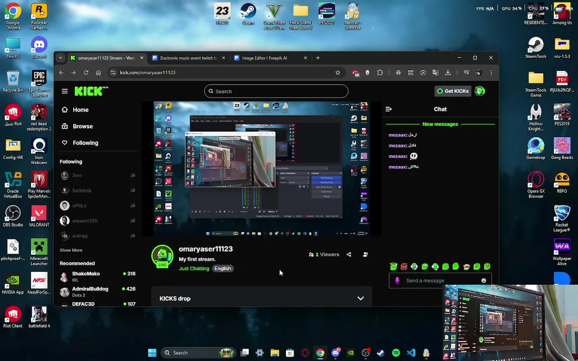
Task: Open recommended channel AdmiralBulldog
Action: 98,292
